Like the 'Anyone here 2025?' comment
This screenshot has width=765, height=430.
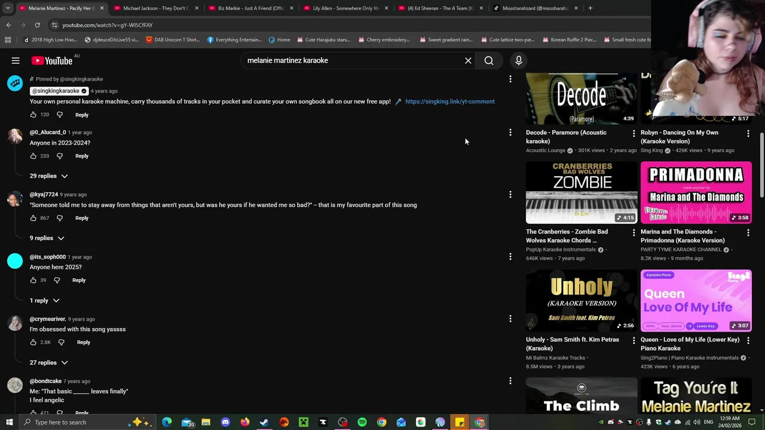tap(33, 280)
